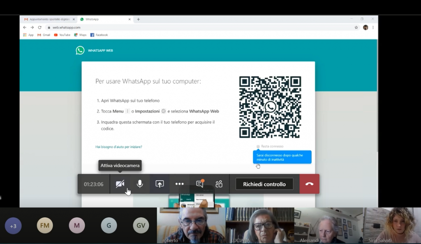Show the +3 additional participants

13,226
